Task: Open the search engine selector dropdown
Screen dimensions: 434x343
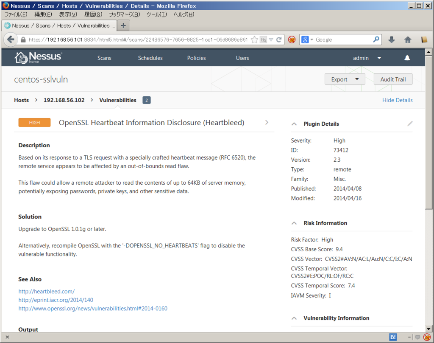Action: tap(312, 39)
